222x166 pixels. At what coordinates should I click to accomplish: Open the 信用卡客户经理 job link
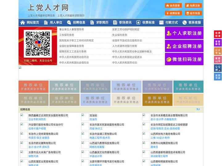[37, 128]
